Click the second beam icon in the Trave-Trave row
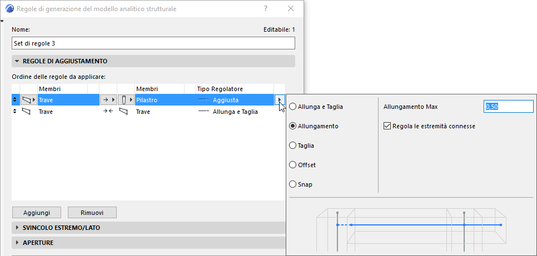537x256 pixels. (x=123, y=112)
